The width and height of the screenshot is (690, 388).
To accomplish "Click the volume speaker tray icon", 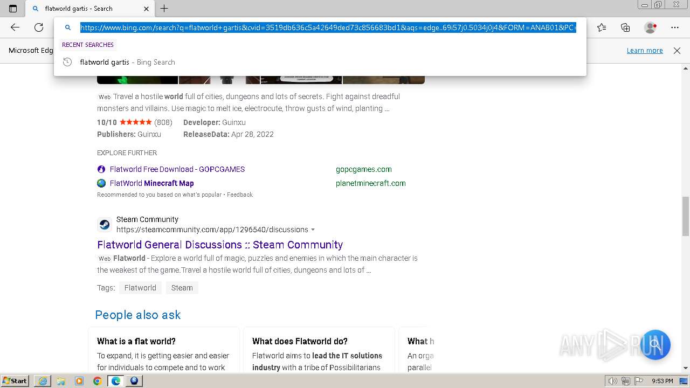I will (x=612, y=381).
